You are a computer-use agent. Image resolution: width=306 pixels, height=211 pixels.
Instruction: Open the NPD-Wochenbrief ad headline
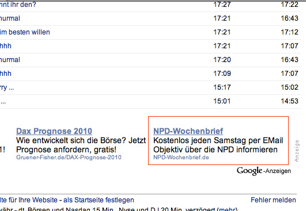(x=188, y=131)
